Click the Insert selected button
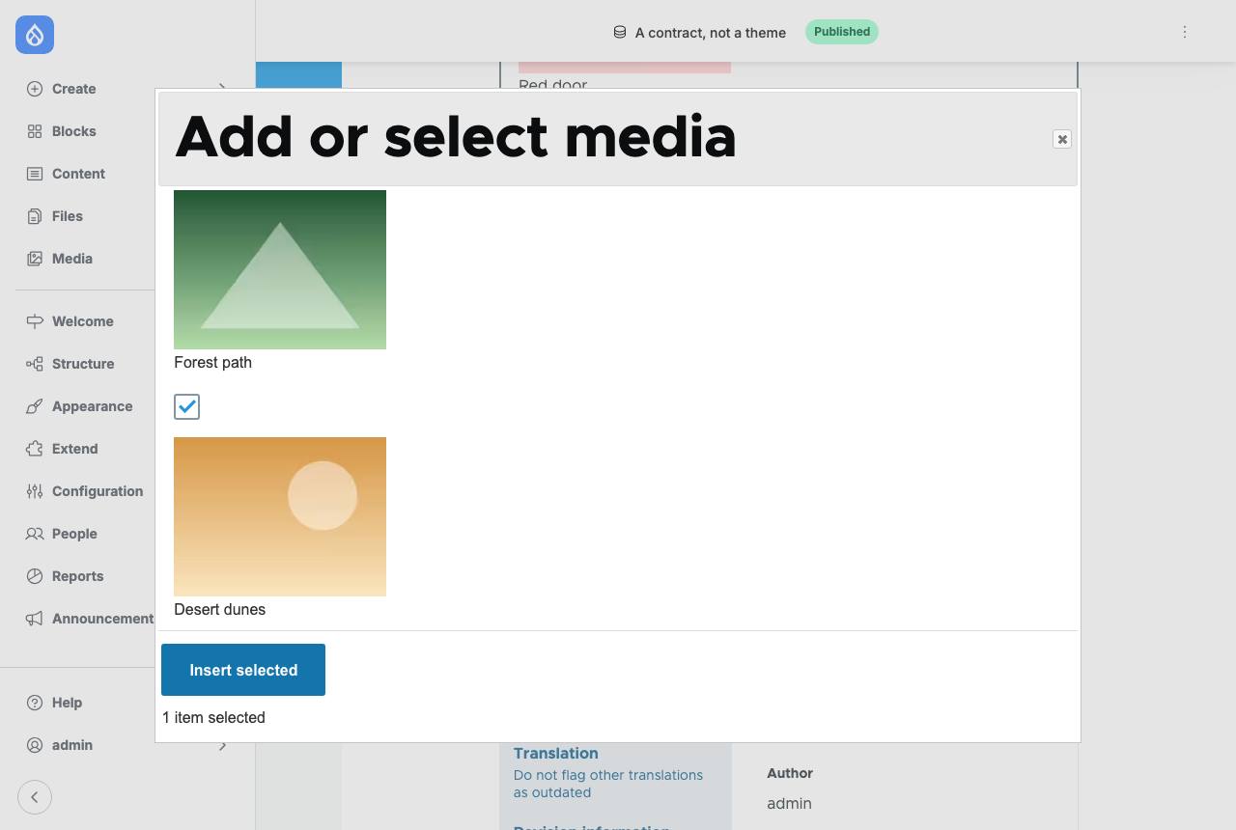This screenshot has height=830, width=1236. 243,670
